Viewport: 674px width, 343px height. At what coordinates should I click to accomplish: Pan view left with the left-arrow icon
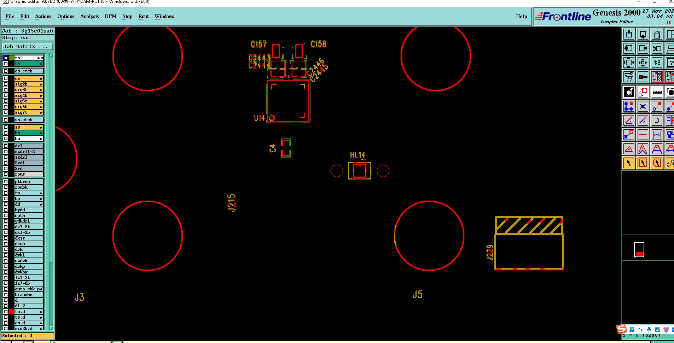click(x=629, y=48)
